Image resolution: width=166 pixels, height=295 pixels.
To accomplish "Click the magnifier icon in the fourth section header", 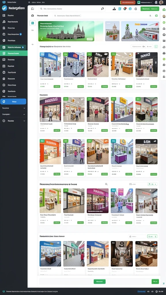I will [x=106, y=184].
